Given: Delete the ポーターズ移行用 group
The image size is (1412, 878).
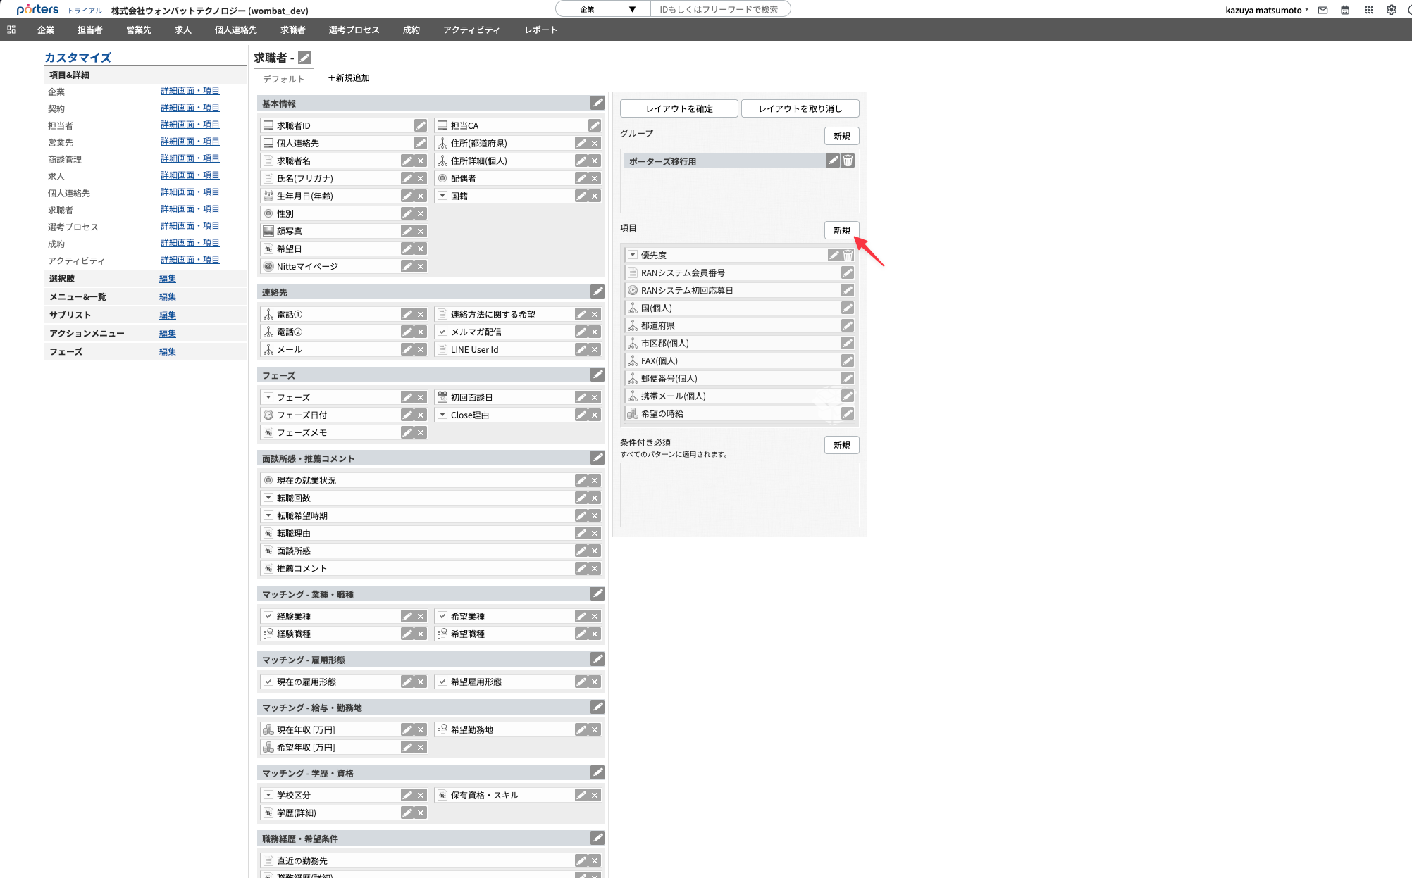Looking at the screenshot, I should pos(848,161).
